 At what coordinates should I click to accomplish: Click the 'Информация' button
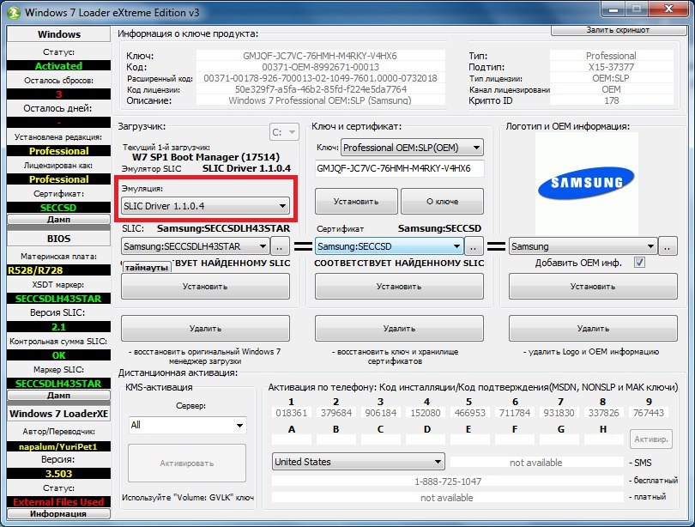coord(58,514)
